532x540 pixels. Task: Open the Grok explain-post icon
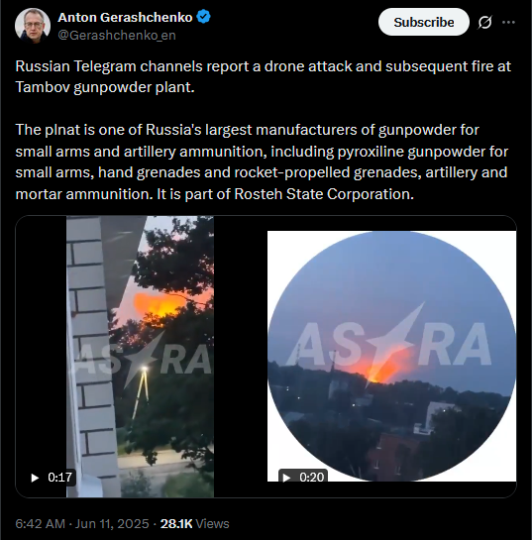coord(484,23)
